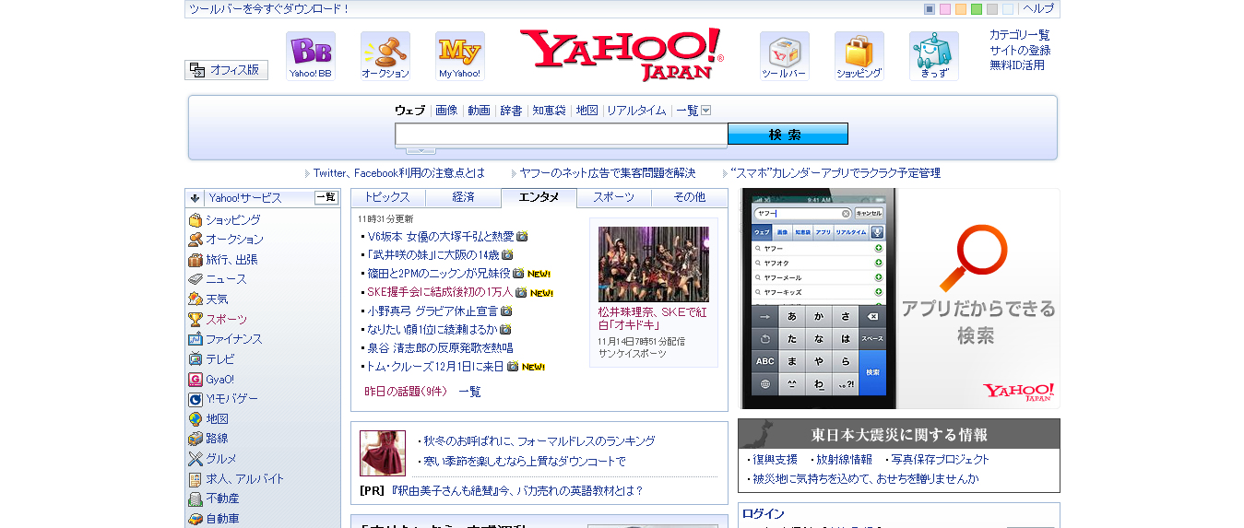
Task: Switch to the トピックス news tab
Action: pos(387,197)
